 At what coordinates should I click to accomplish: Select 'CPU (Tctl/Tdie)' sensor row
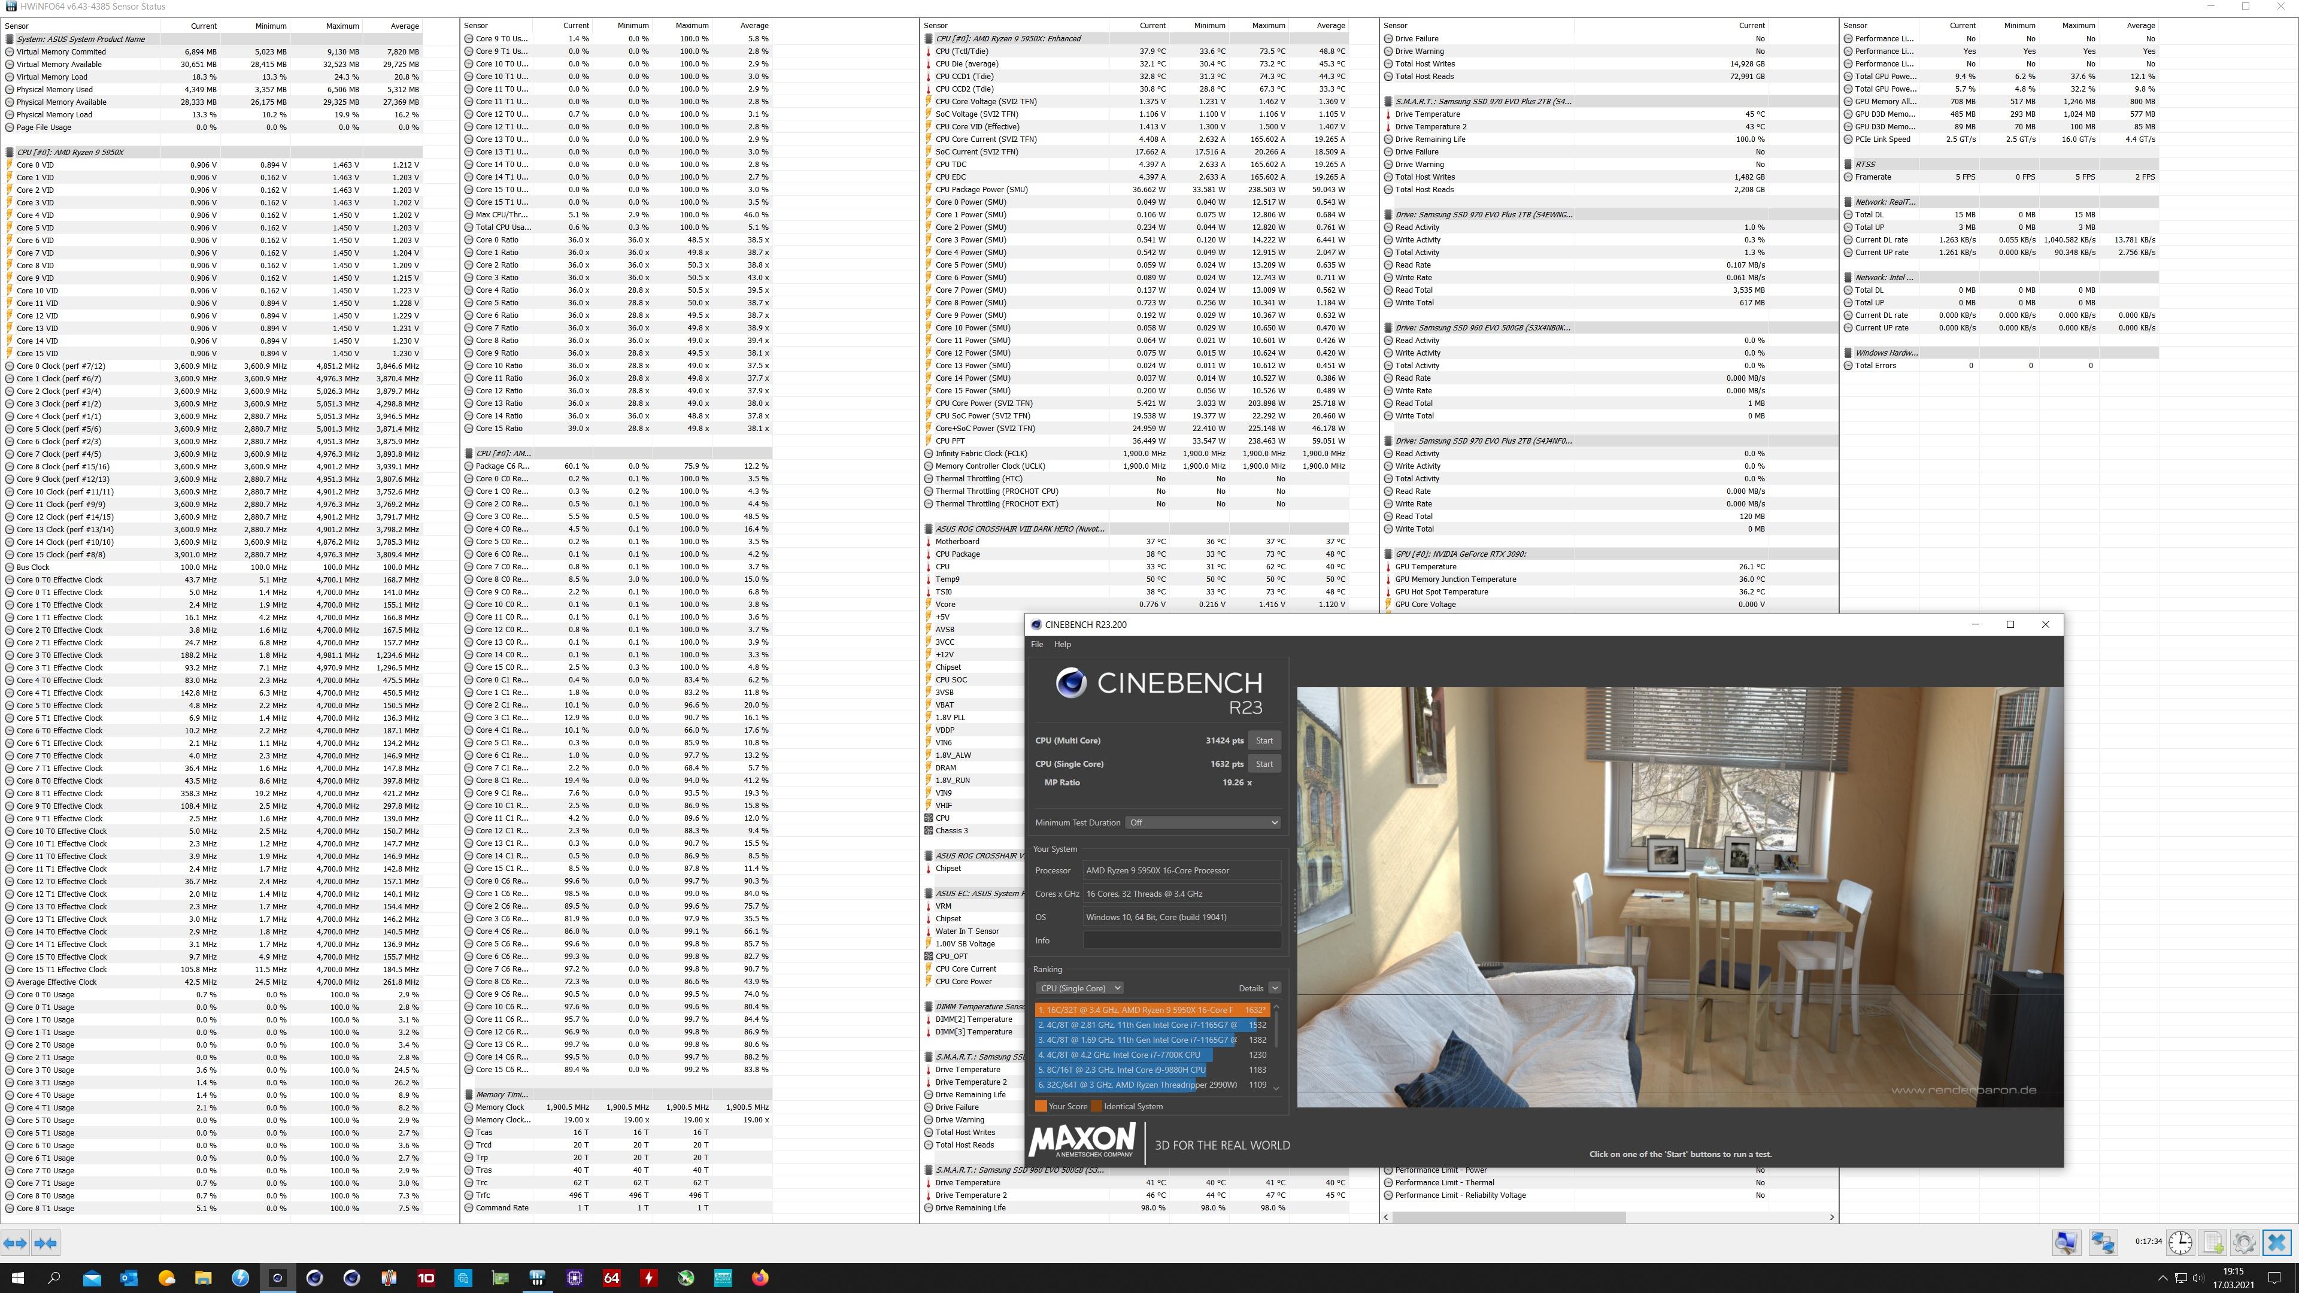1135,51
